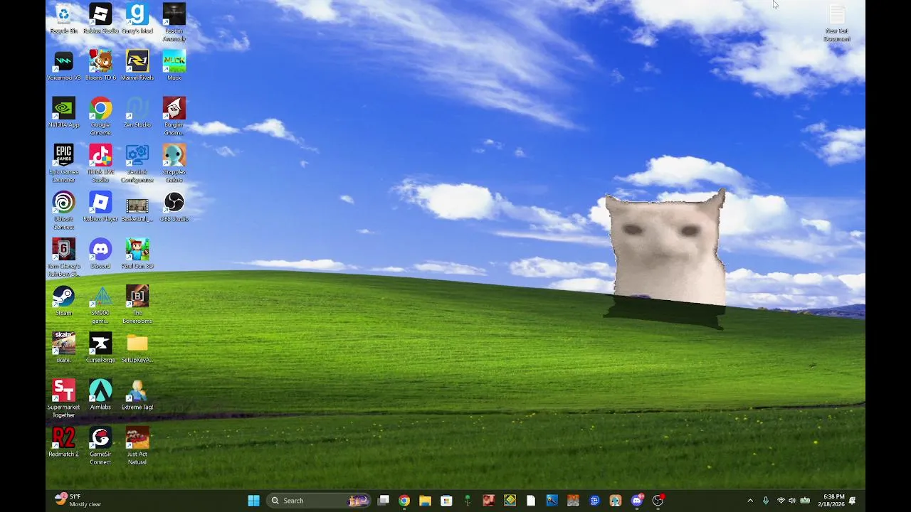
Task: Select the NVIDIA App desktop shortcut
Action: pos(63,113)
